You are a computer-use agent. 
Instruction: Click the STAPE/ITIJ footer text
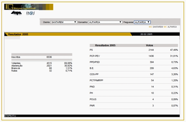click(x=10, y=116)
